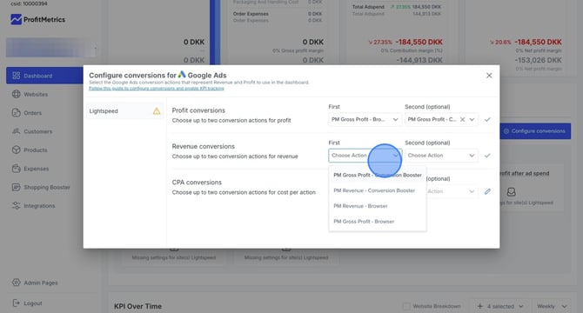
Task: Toggle first Revenue conversions Choose Action dropdown
Action: [365, 156]
